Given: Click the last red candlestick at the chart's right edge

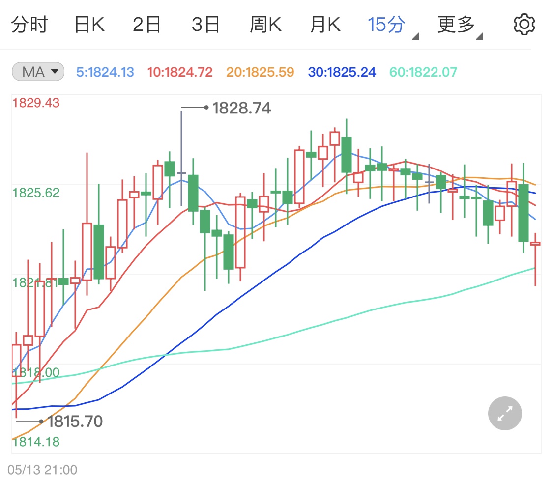Looking at the screenshot, I should click(535, 259).
